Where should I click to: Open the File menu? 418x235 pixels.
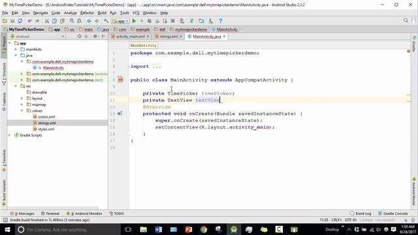(5, 13)
